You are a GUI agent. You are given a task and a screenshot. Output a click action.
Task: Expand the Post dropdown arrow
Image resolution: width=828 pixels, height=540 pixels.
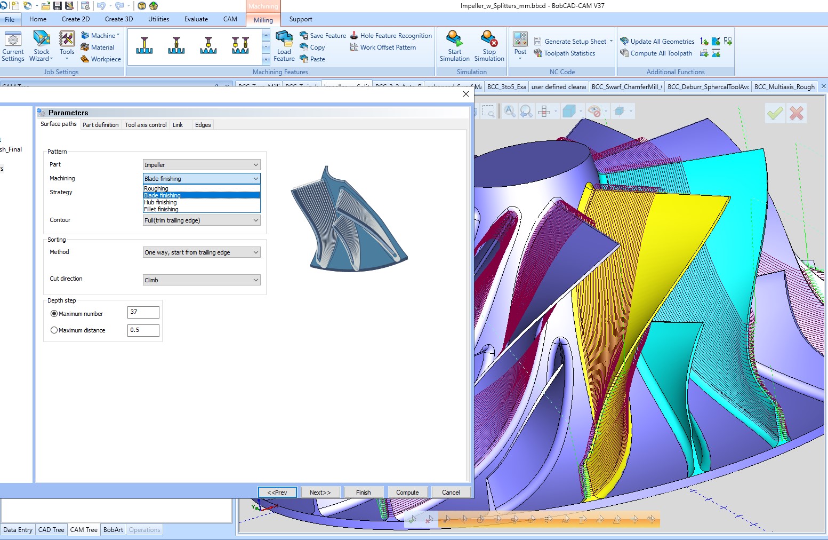pyautogui.click(x=520, y=58)
